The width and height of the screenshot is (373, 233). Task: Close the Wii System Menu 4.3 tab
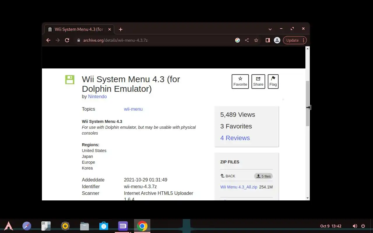(110, 29)
